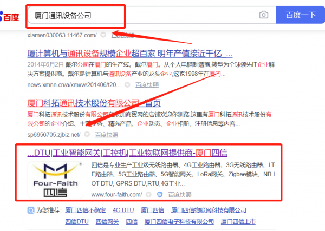Click the camera image-search icon

tap(263, 15)
